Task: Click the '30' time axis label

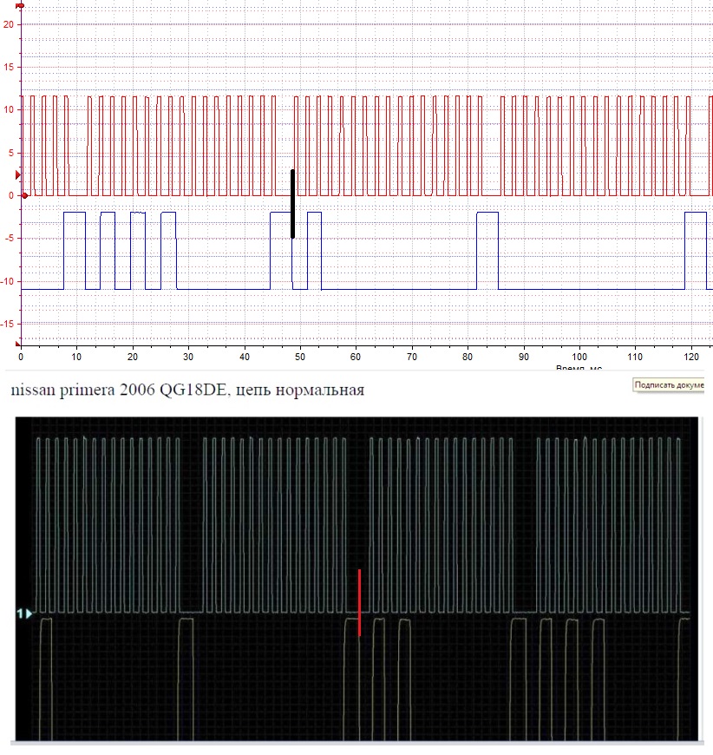Action: coord(188,358)
